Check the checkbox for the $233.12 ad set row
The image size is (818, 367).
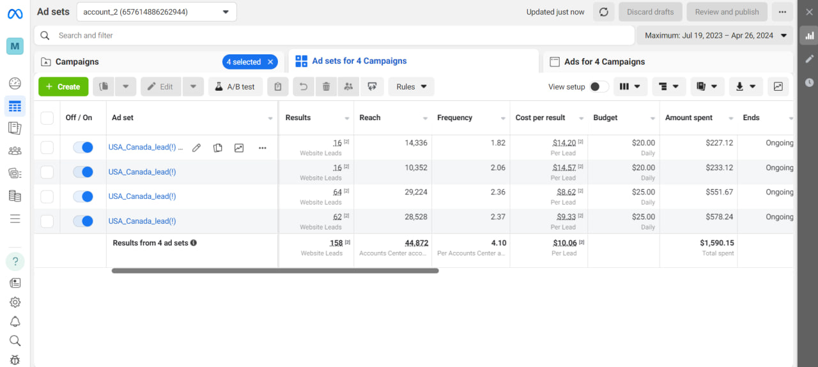pos(47,172)
